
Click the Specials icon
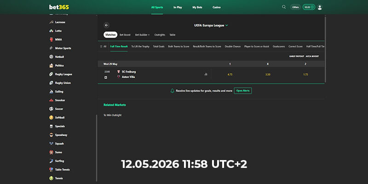point(51,126)
